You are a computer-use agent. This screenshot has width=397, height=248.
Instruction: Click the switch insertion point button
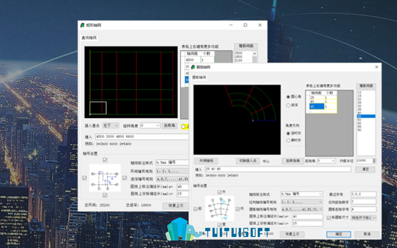coord(248,161)
